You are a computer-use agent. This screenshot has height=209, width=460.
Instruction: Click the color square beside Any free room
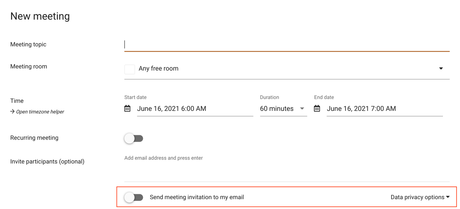(130, 69)
